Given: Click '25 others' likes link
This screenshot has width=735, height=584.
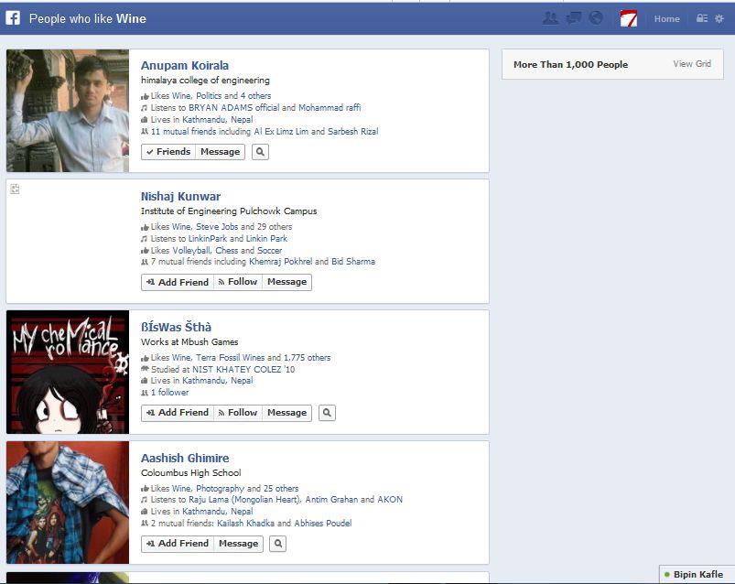Looking at the screenshot, I should (x=281, y=489).
